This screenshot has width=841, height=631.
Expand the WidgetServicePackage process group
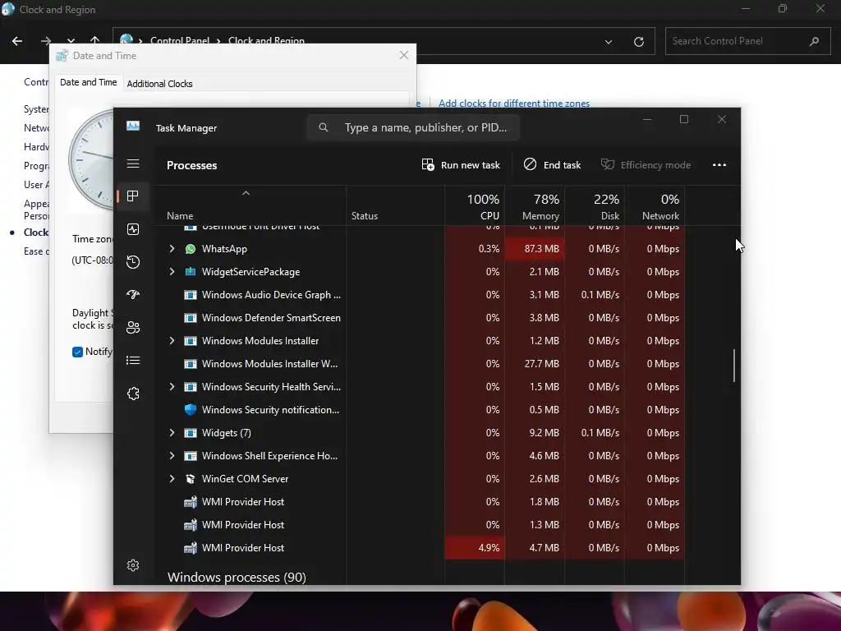coord(172,272)
